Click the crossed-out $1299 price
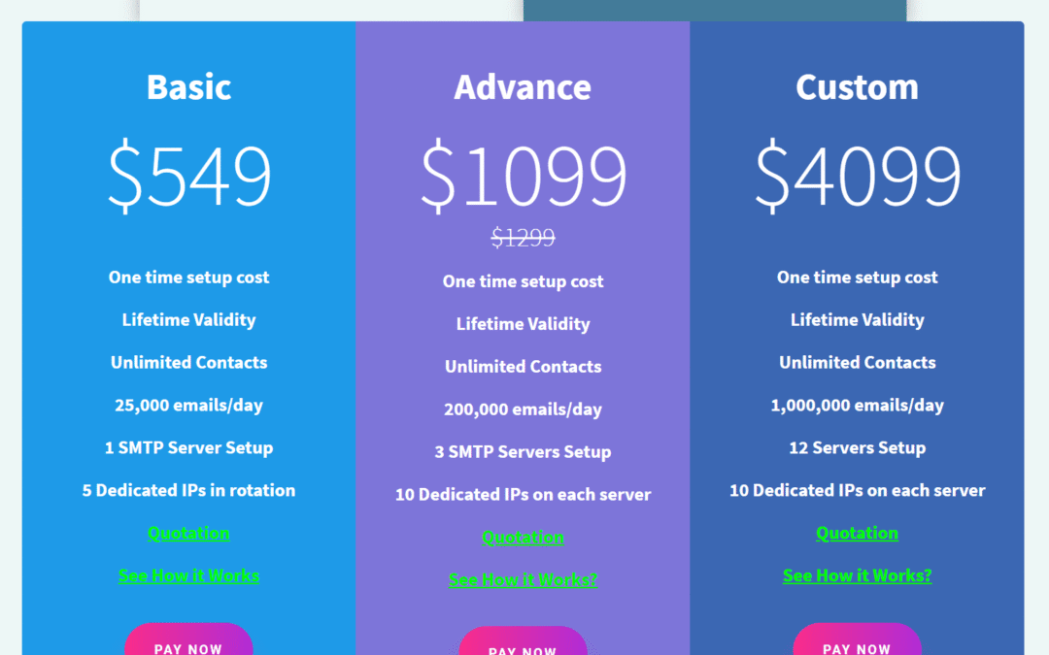Screen dimensions: 1049x655 click(523, 238)
